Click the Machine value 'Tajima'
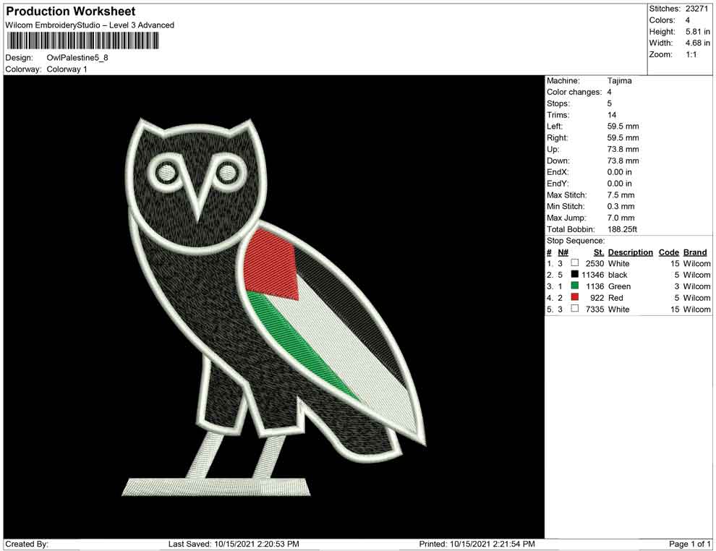 619,81
